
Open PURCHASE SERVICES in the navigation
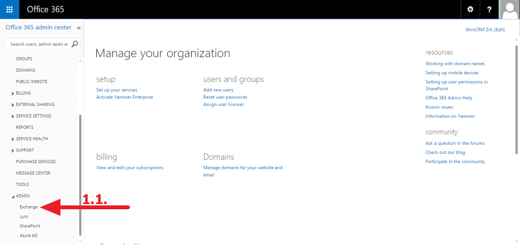pyautogui.click(x=36, y=162)
